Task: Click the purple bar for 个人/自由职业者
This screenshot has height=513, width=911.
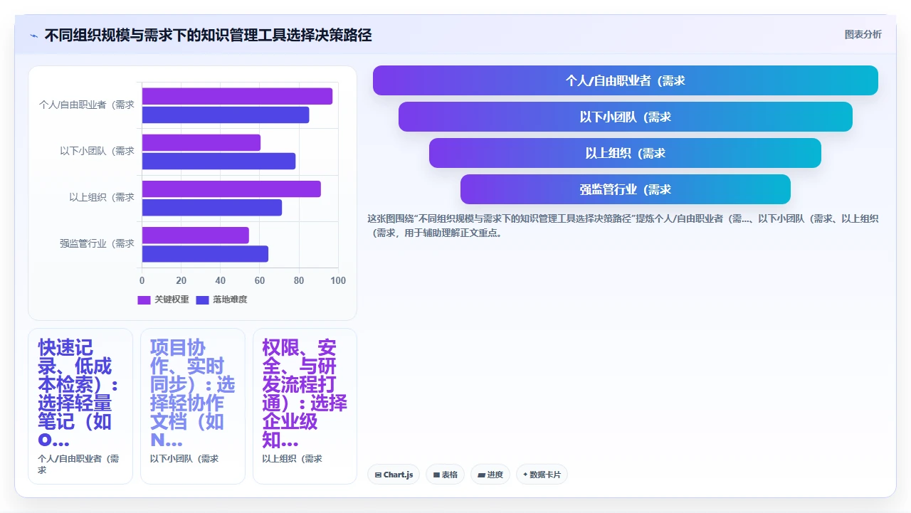Action: 237,96
